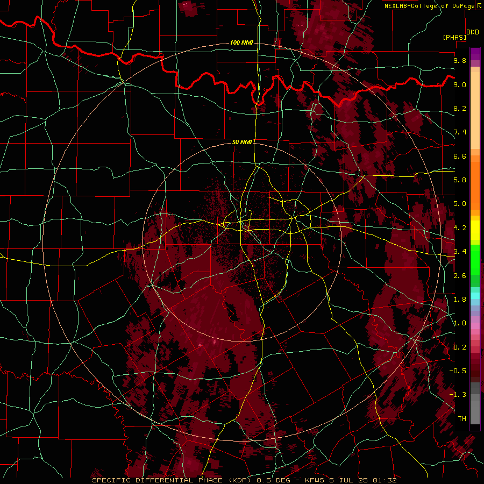Image resolution: width=484 pixels, height=484 pixels.
Task: Click the SPECIFIC DIFFERENTIAL PHASE (KDP) caption
Action: [170, 480]
